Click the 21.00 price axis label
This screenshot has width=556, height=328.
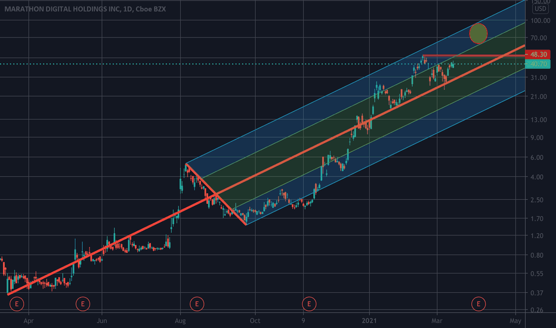pos(539,97)
